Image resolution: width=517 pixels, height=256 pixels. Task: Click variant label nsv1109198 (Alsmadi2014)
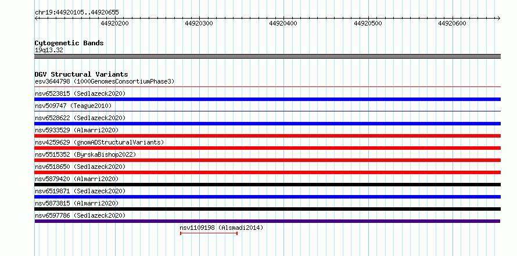221,228
